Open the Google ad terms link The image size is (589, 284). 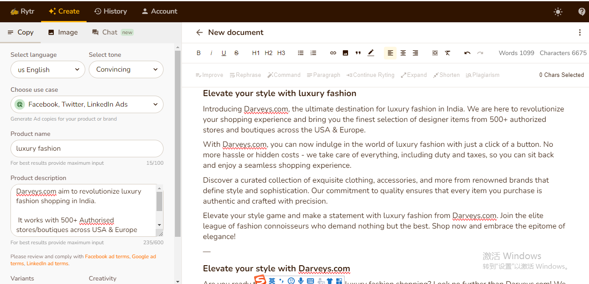(x=83, y=260)
